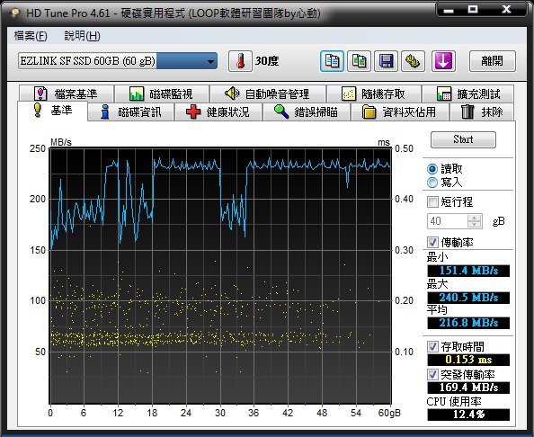Click the thermometer temperature icon
Viewport: 534px width, 437px height.
pos(240,61)
